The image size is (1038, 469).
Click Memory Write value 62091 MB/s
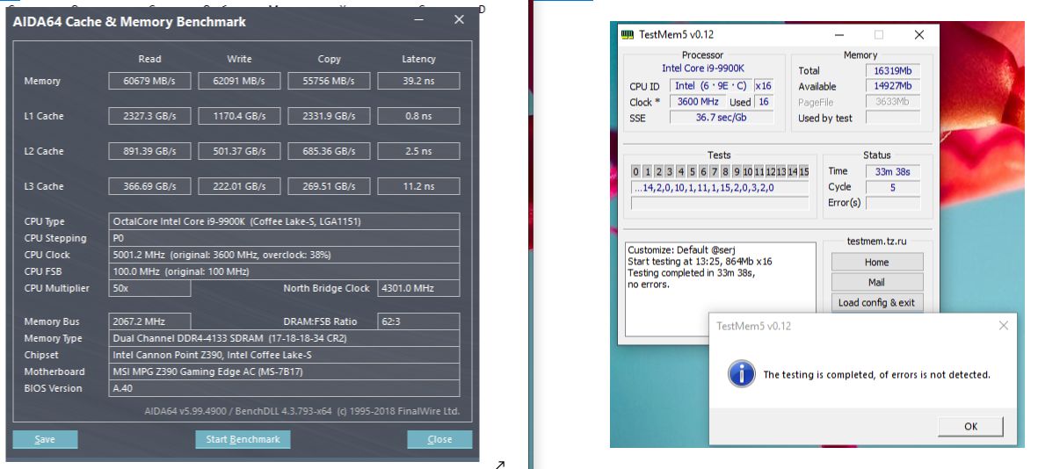[x=239, y=81]
